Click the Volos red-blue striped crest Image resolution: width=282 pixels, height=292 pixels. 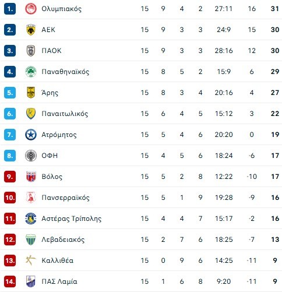coord(31,177)
